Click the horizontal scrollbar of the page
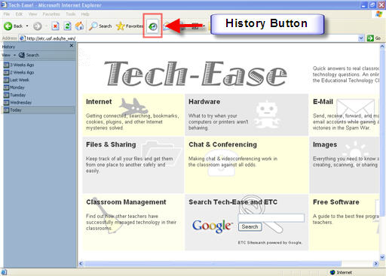 (213, 263)
